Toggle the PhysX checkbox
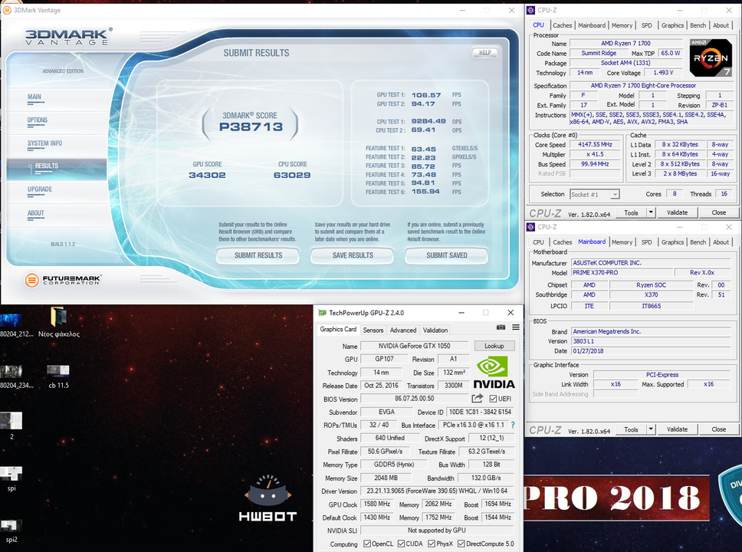This screenshot has width=742, height=552. coord(431,544)
